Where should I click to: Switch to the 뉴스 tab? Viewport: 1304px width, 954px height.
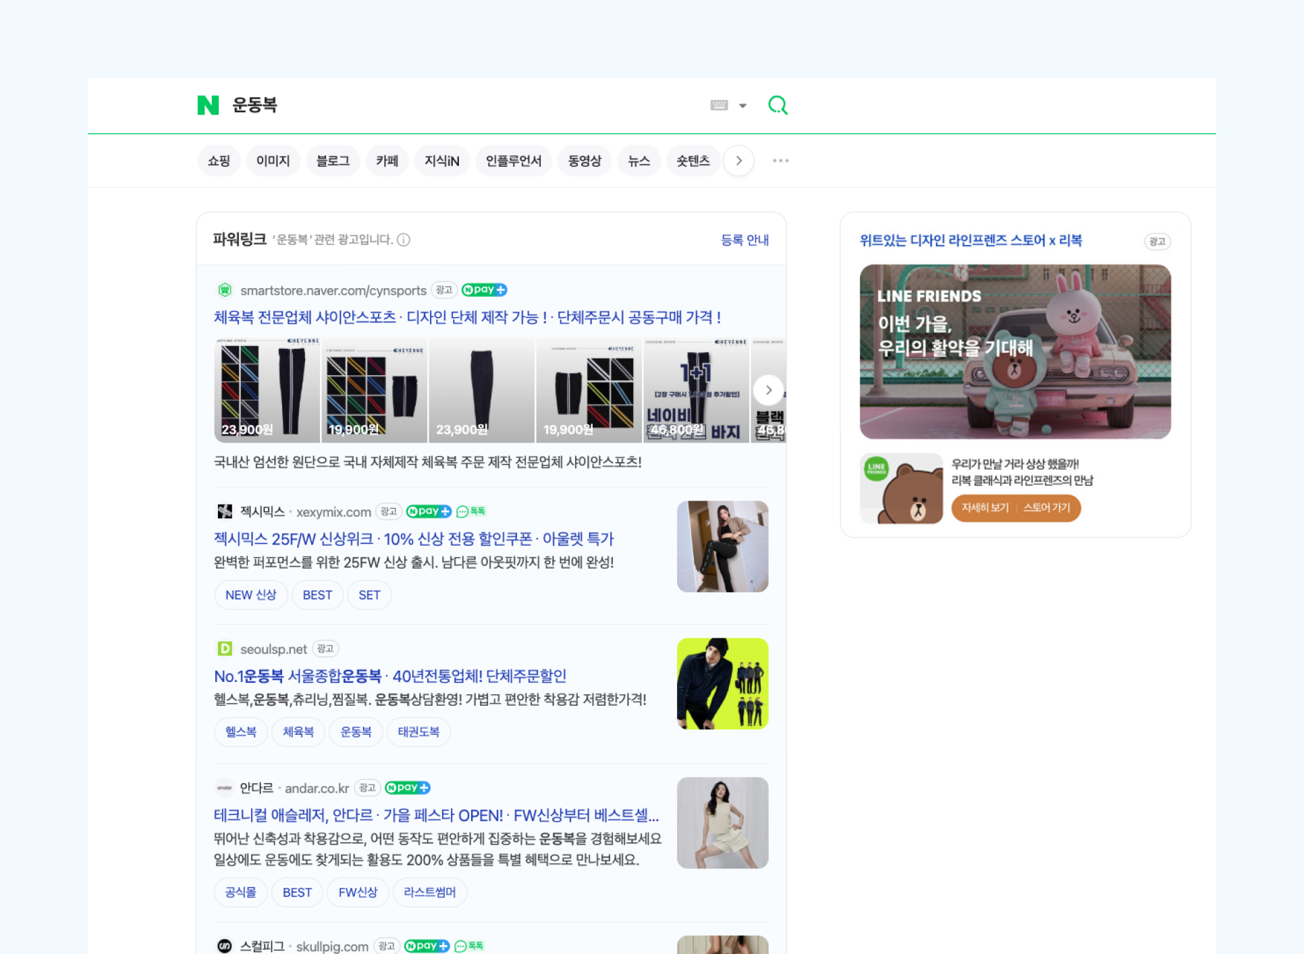639,161
